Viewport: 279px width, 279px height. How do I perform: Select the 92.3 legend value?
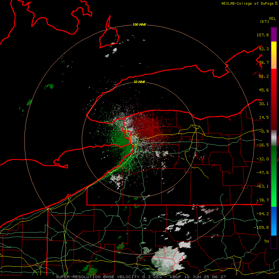click(264, 49)
